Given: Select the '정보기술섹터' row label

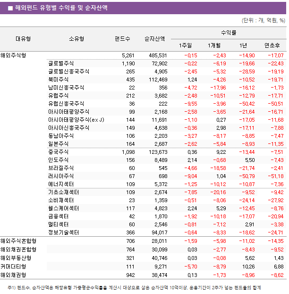Looking at the screenshot, I should (x=64, y=232).
